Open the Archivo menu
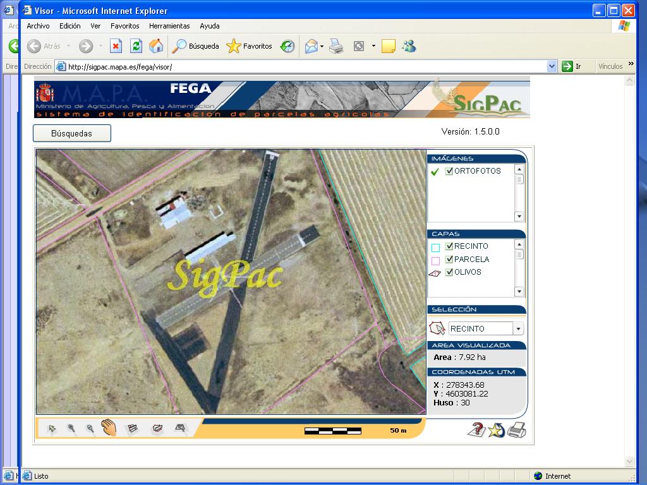The height and width of the screenshot is (485, 647). [38, 26]
